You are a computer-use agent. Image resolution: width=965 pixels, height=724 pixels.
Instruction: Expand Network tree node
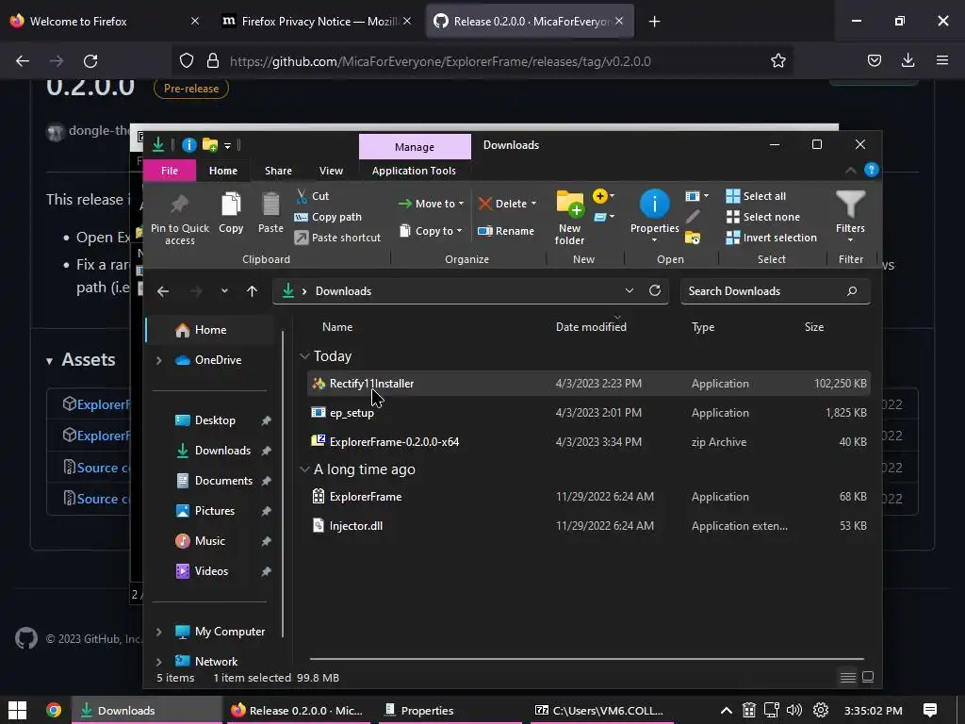[x=158, y=662]
